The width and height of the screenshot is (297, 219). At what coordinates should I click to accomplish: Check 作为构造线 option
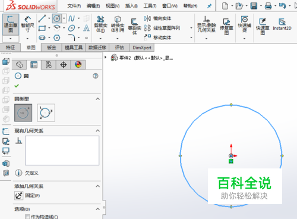28,217
